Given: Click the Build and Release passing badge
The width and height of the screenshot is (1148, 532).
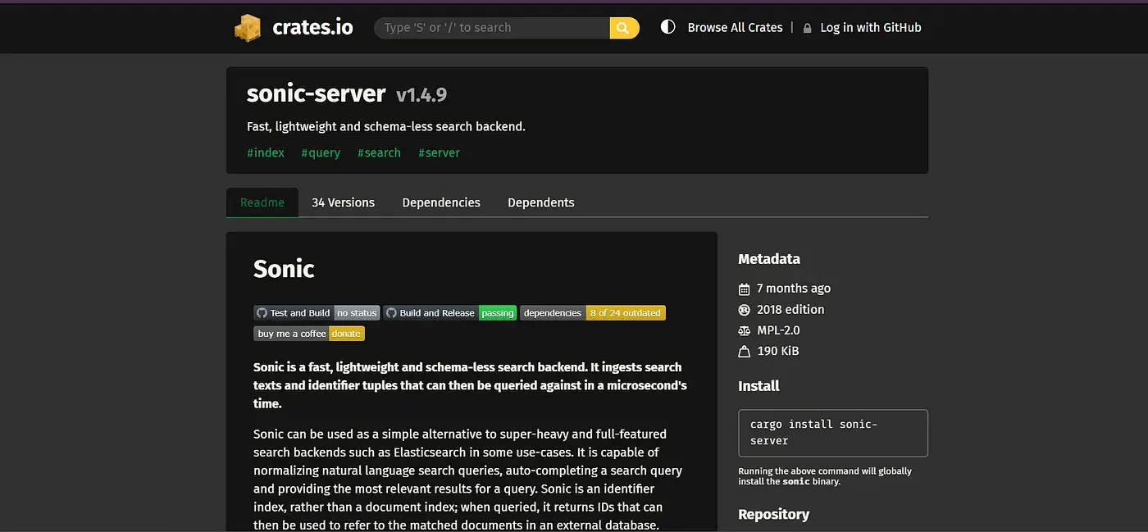Looking at the screenshot, I should 450,313.
